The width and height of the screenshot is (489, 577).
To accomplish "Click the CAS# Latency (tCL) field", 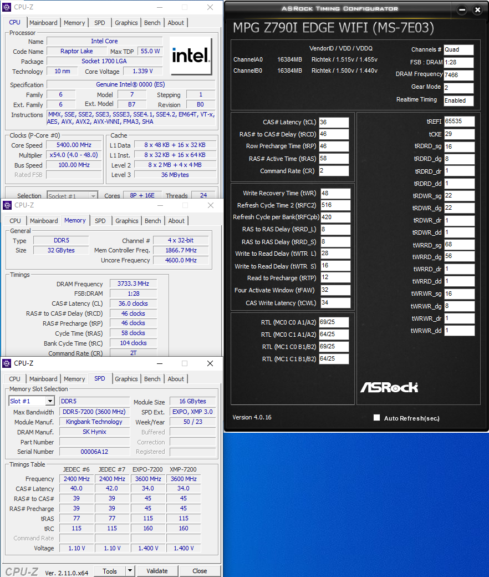I will pos(333,122).
